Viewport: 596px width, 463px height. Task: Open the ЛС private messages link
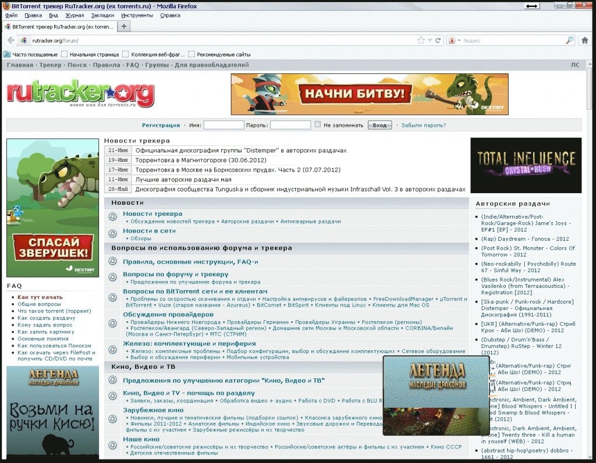(575, 65)
